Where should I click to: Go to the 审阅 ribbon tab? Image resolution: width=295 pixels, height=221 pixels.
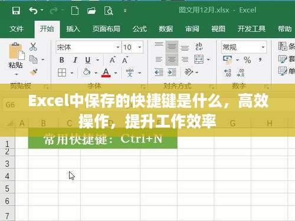pos(192,29)
